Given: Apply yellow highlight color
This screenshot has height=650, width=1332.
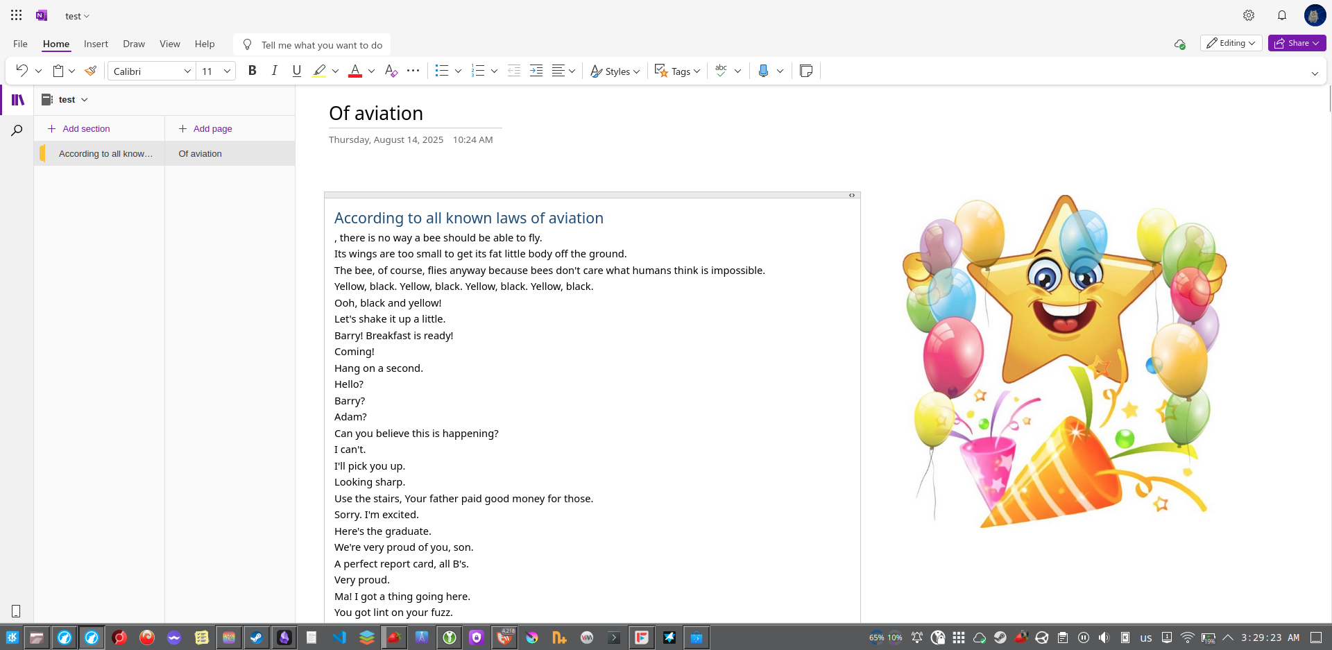Looking at the screenshot, I should point(319,71).
